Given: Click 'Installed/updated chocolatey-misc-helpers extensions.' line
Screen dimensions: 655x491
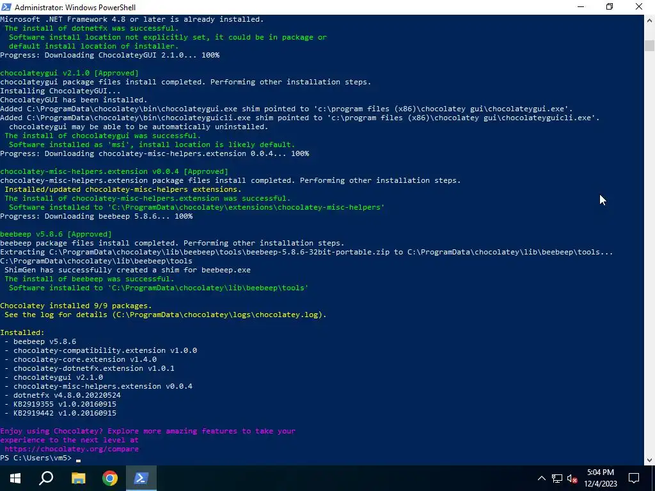Looking at the screenshot, I should [123, 189].
